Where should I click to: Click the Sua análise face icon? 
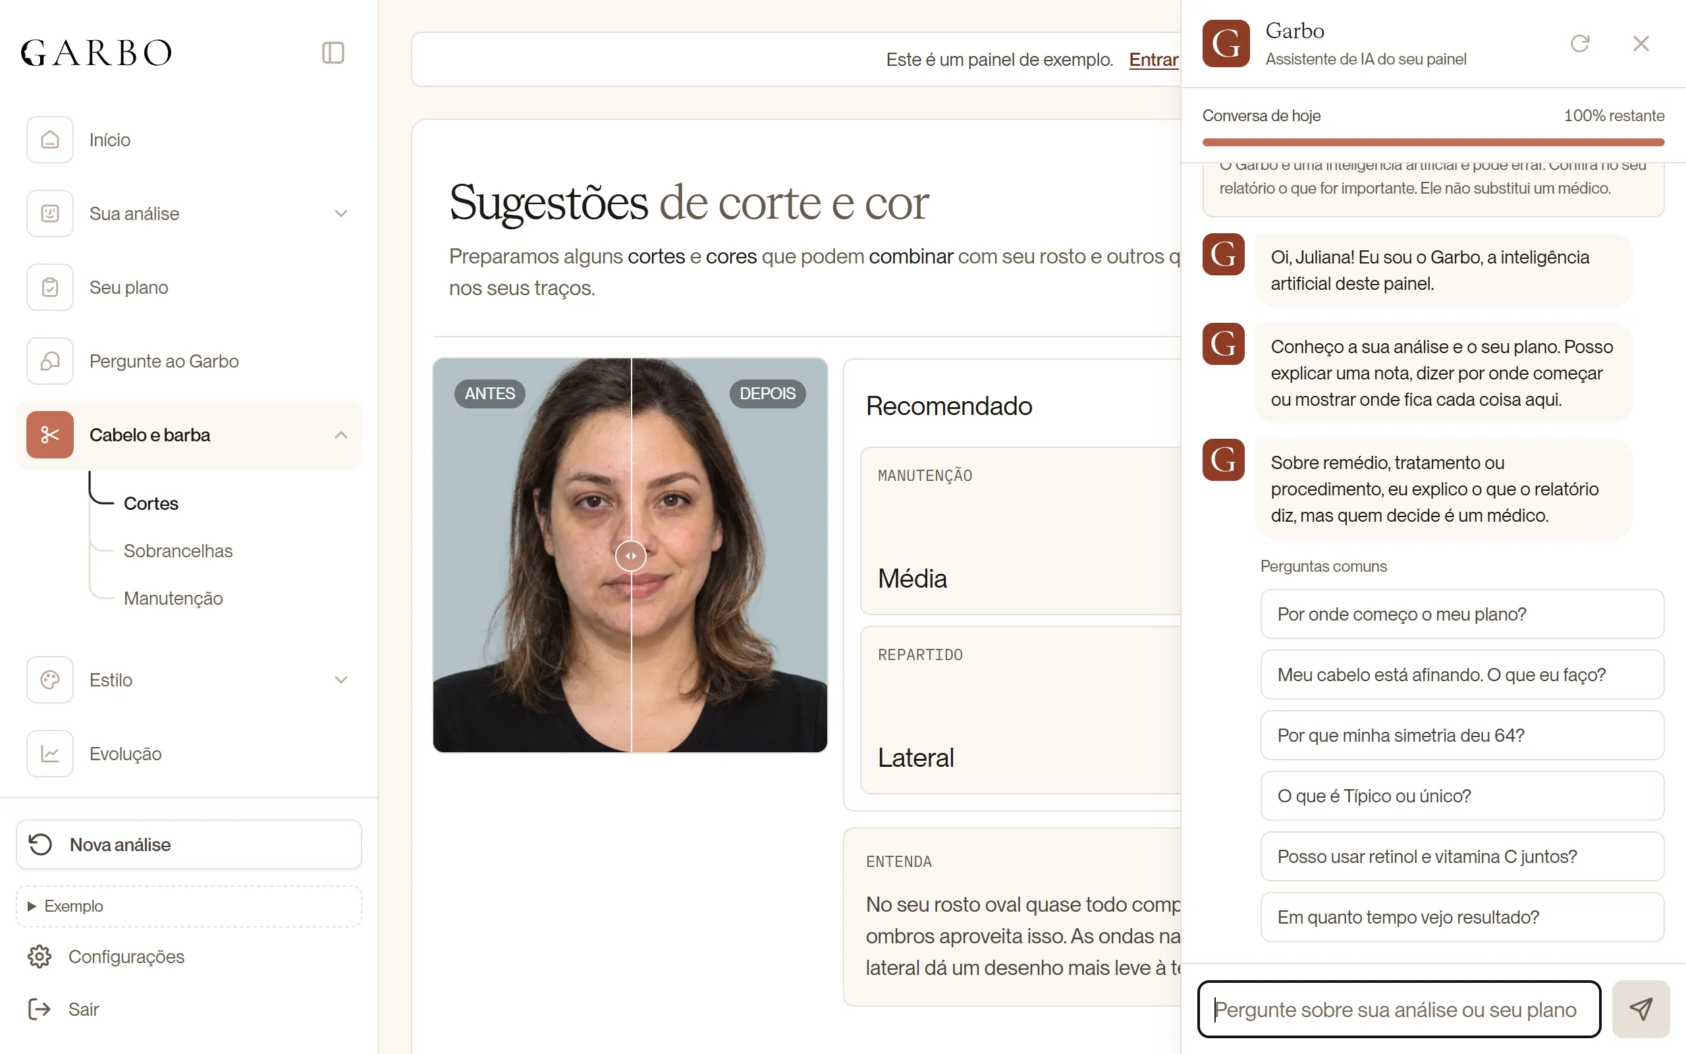tap(50, 213)
